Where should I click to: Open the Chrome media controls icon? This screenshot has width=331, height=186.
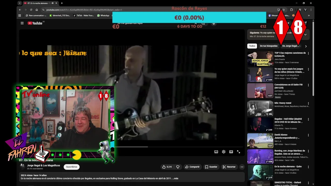[x=299, y=10]
